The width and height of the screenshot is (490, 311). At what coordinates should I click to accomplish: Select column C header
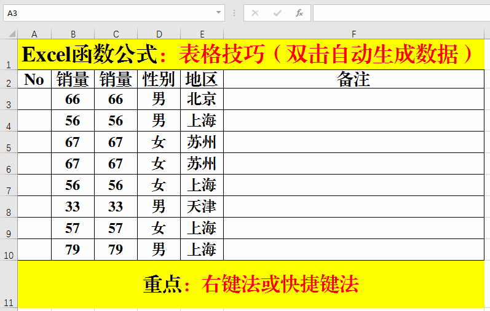tap(116, 34)
